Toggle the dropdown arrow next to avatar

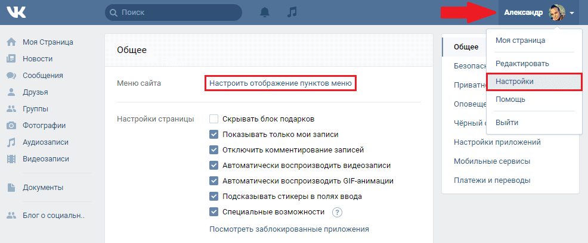click(572, 13)
